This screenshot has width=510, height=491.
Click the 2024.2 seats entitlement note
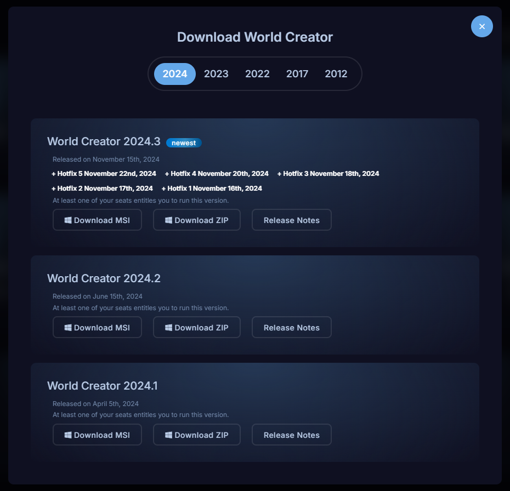click(141, 308)
